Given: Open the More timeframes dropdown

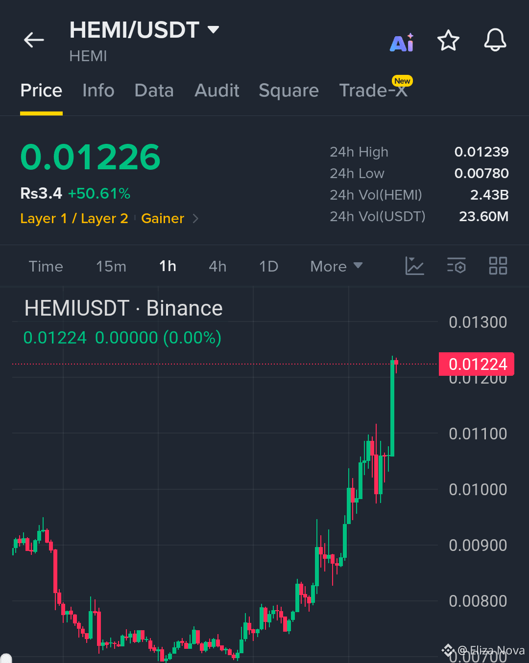Looking at the screenshot, I should [337, 266].
